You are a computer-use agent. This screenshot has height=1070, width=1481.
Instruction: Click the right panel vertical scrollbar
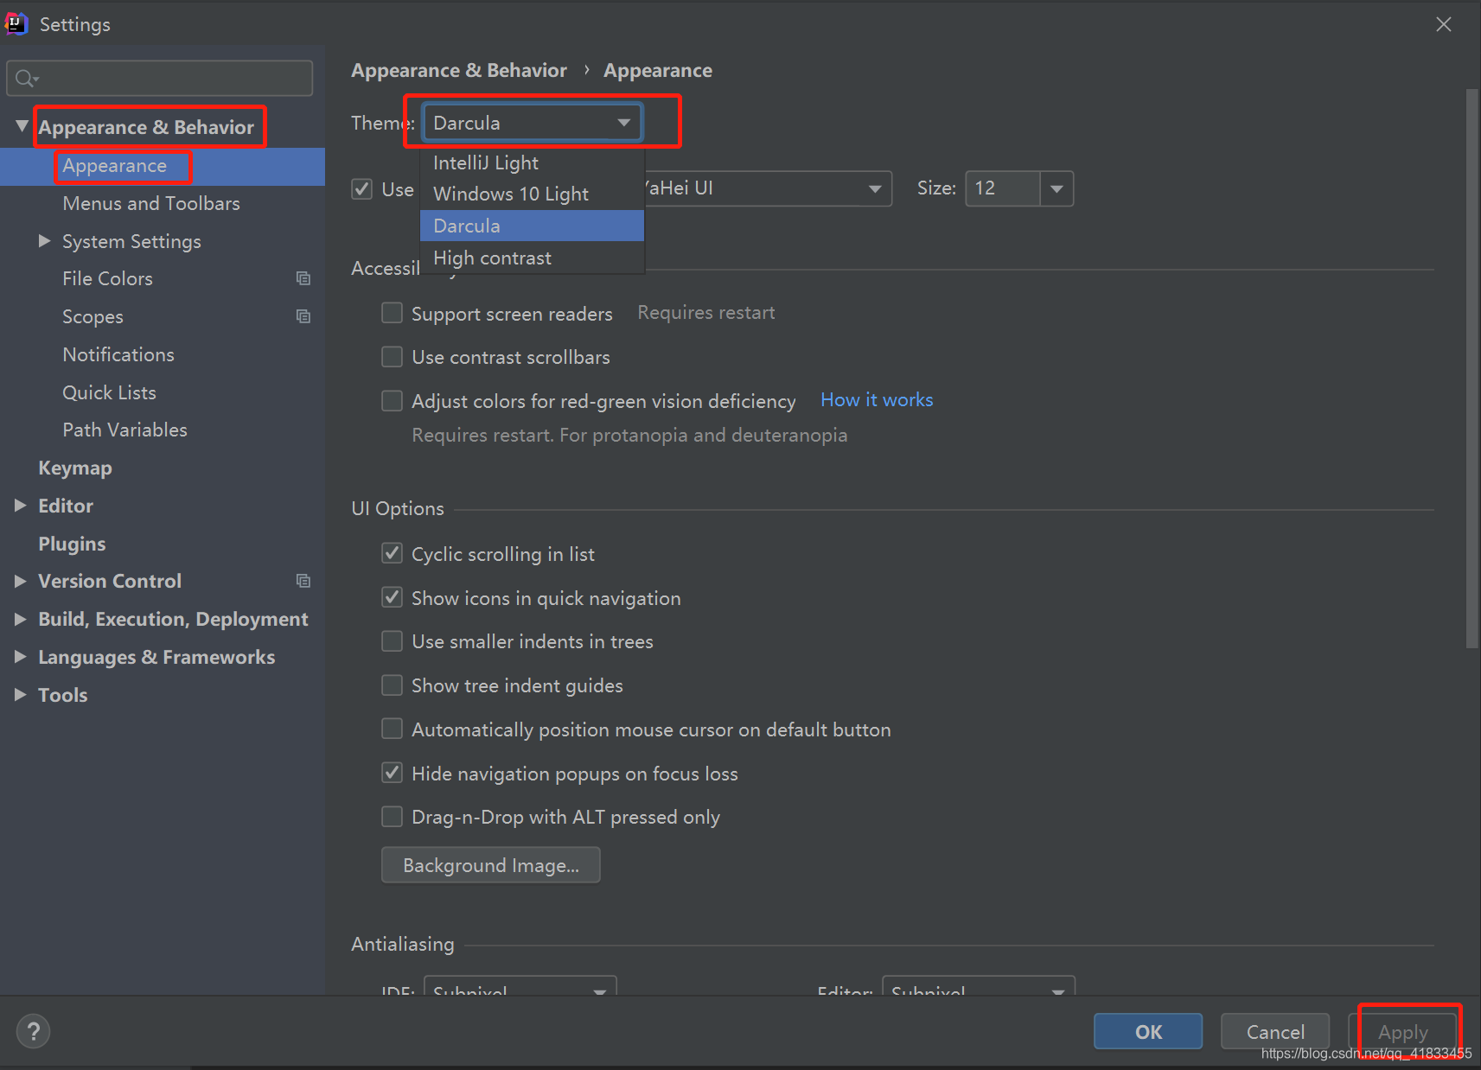[x=1472, y=367]
